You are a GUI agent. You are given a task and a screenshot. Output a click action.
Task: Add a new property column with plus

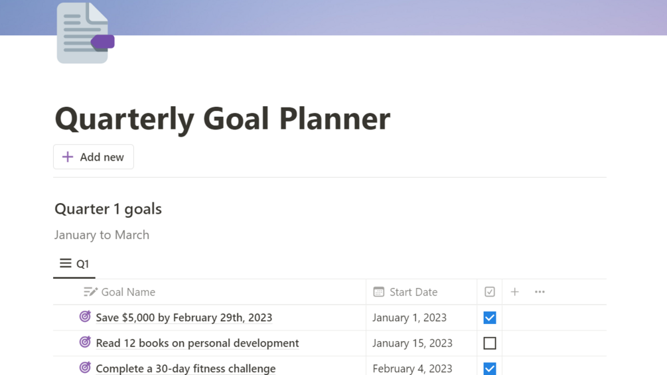pyautogui.click(x=514, y=292)
